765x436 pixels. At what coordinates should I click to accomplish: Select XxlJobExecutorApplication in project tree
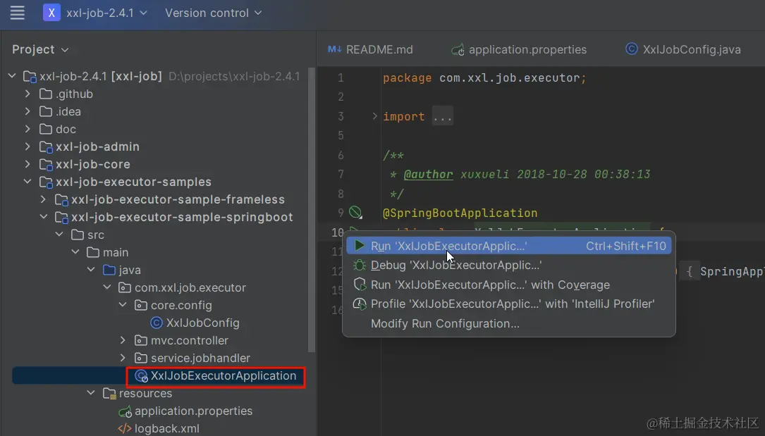click(x=224, y=375)
